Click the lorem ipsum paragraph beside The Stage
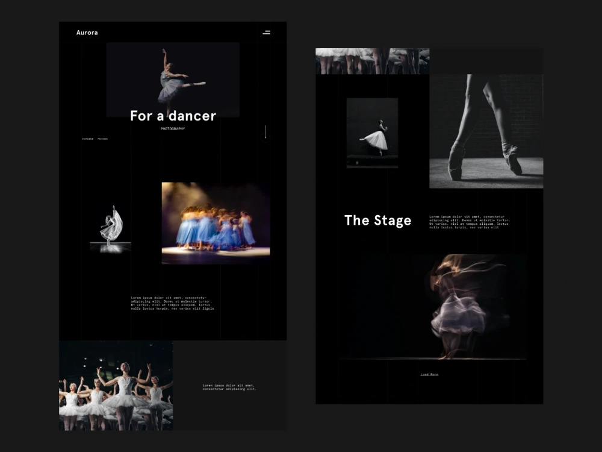 [469, 222]
